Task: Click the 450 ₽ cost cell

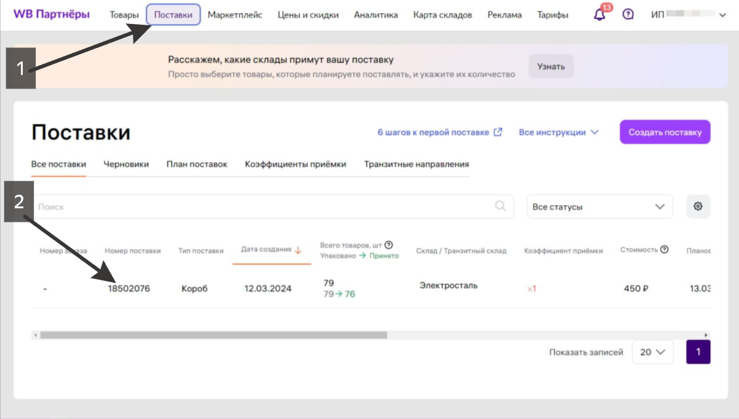Action: (x=636, y=288)
